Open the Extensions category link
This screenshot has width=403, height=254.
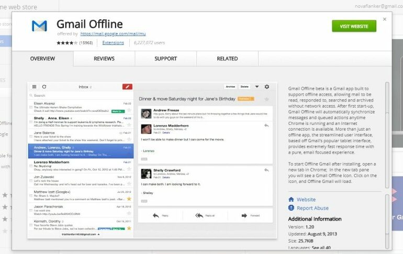click(113, 42)
